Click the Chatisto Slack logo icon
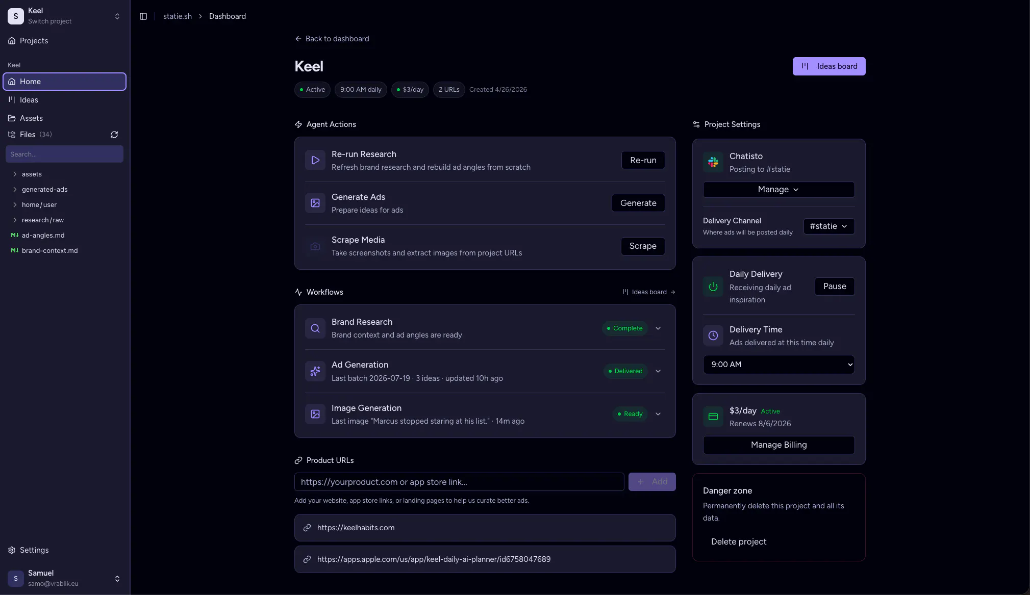The image size is (1030, 595). [713, 162]
